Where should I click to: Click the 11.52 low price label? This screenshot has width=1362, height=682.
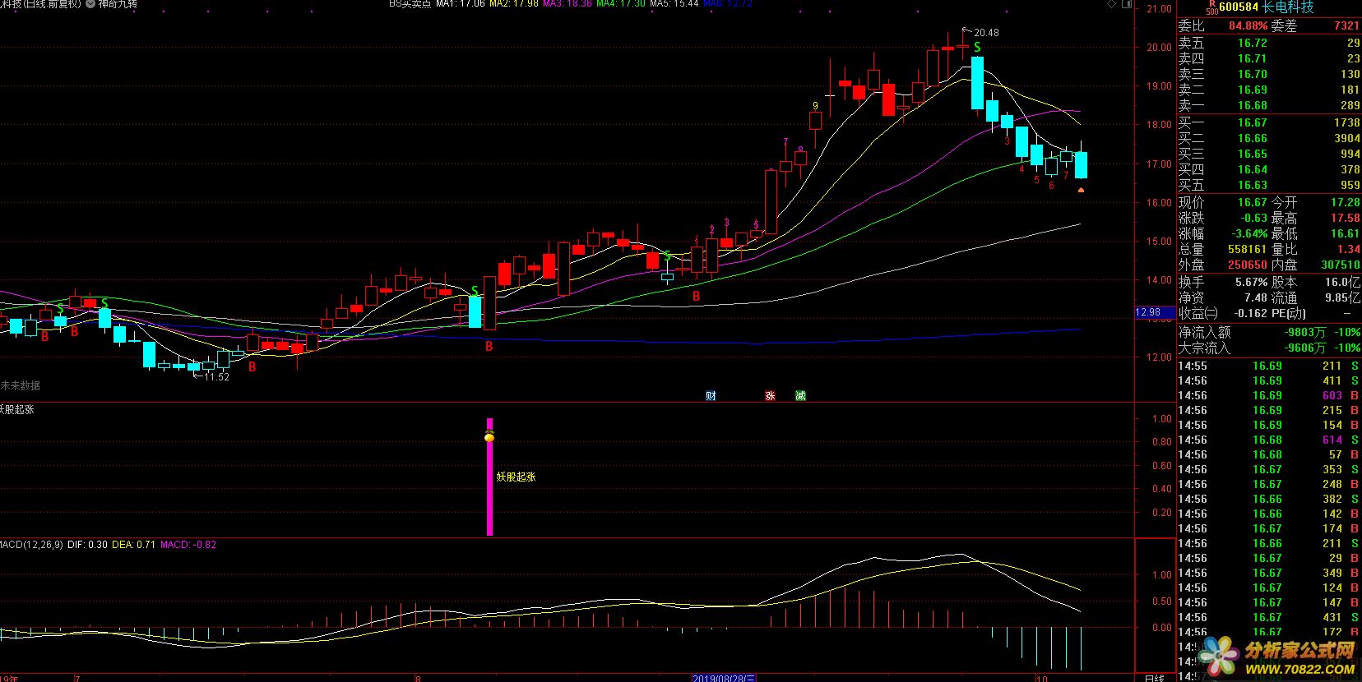[216, 377]
